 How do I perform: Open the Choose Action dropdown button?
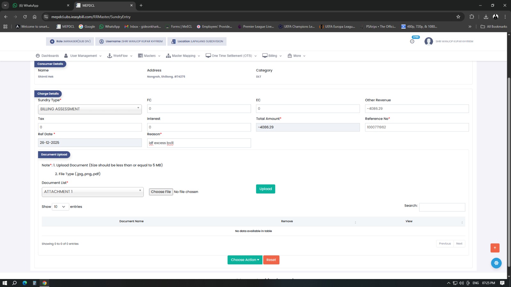point(245,260)
